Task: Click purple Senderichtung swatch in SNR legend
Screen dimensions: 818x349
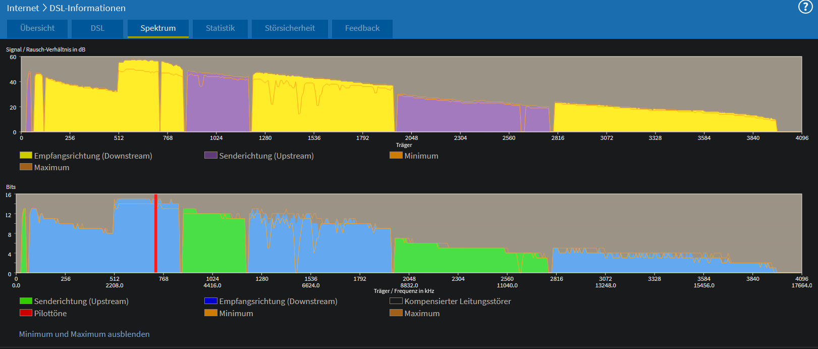Action: click(x=211, y=155)
